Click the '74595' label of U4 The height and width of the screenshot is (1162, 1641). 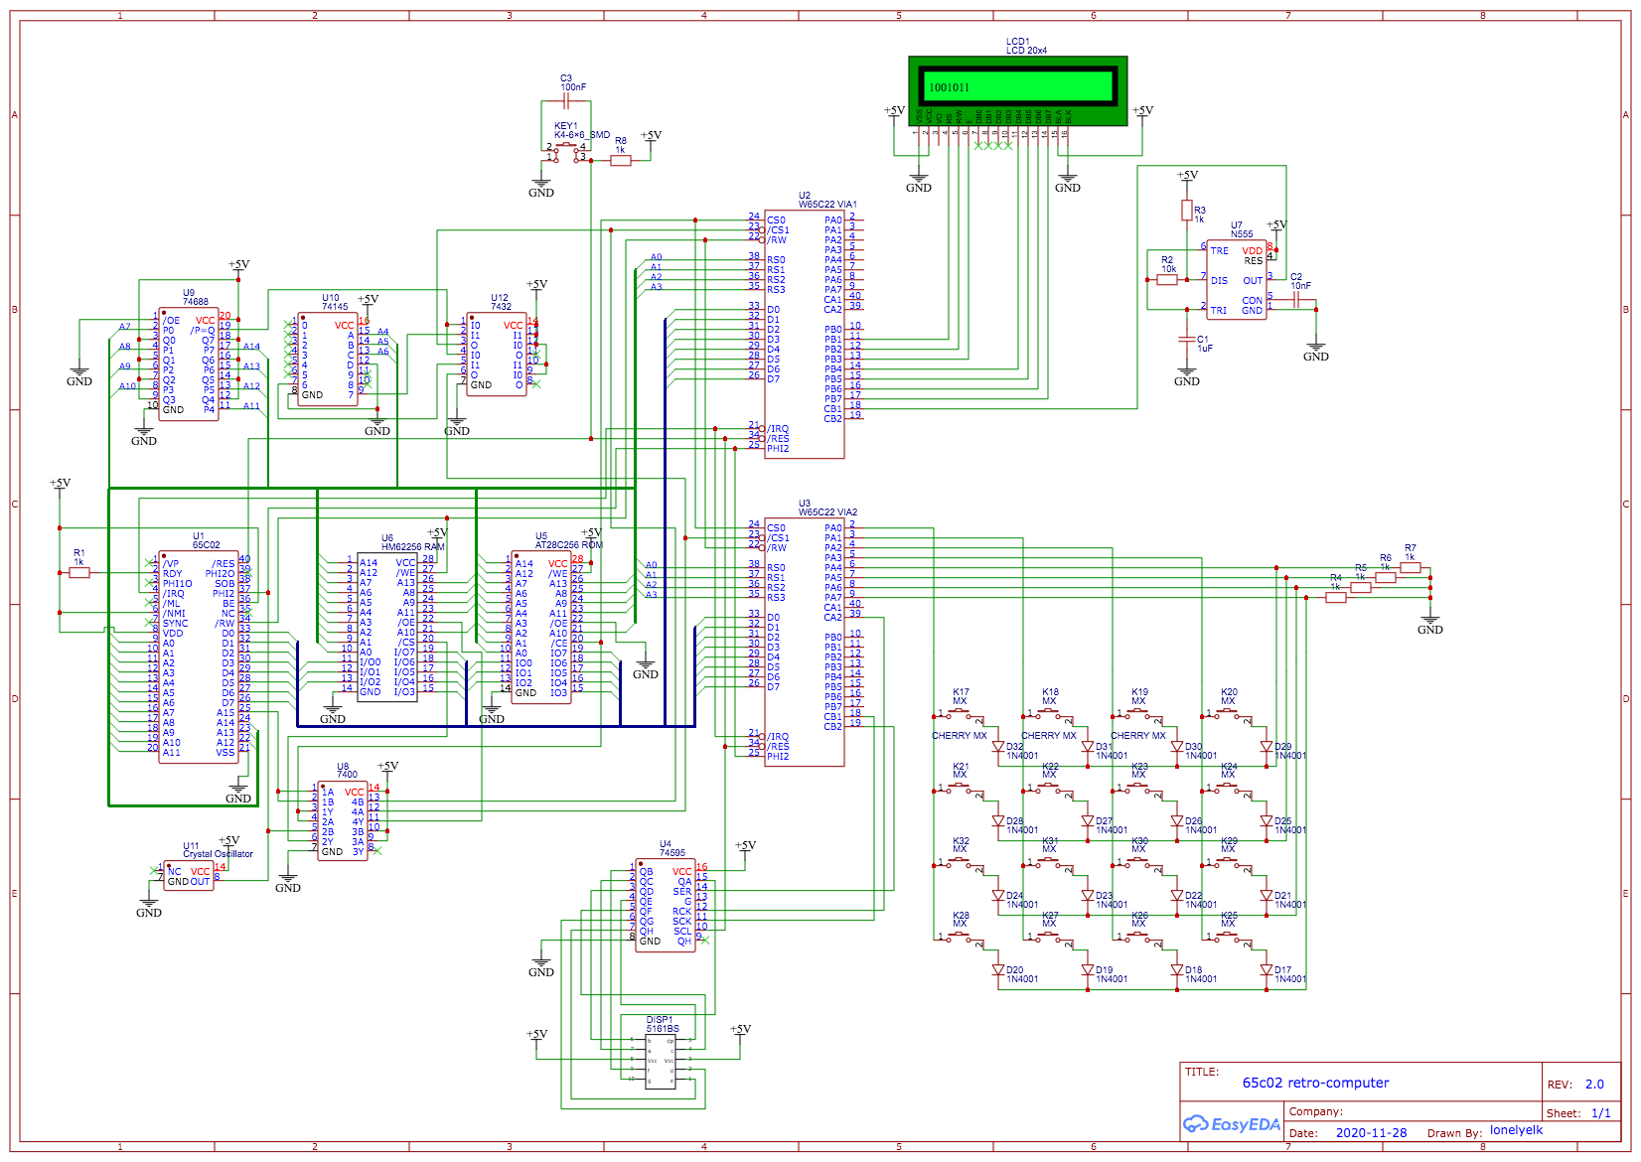click(672, 853)
